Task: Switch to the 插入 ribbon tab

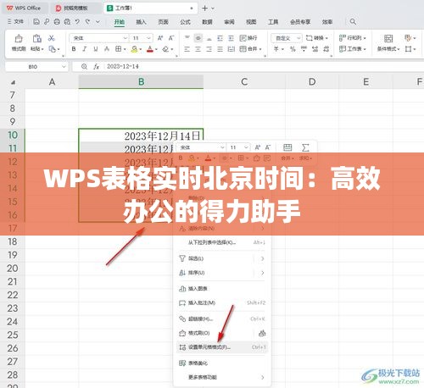Action: click(x=141, y=22)
